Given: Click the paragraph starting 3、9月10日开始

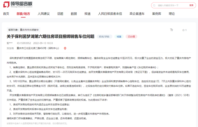Looking at the screenshot, I should [x=99, y=86].
